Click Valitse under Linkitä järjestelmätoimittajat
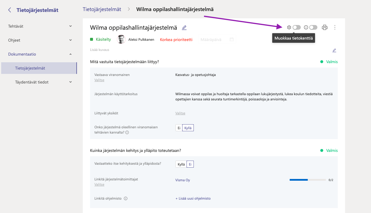 click(x=99, y=184)
